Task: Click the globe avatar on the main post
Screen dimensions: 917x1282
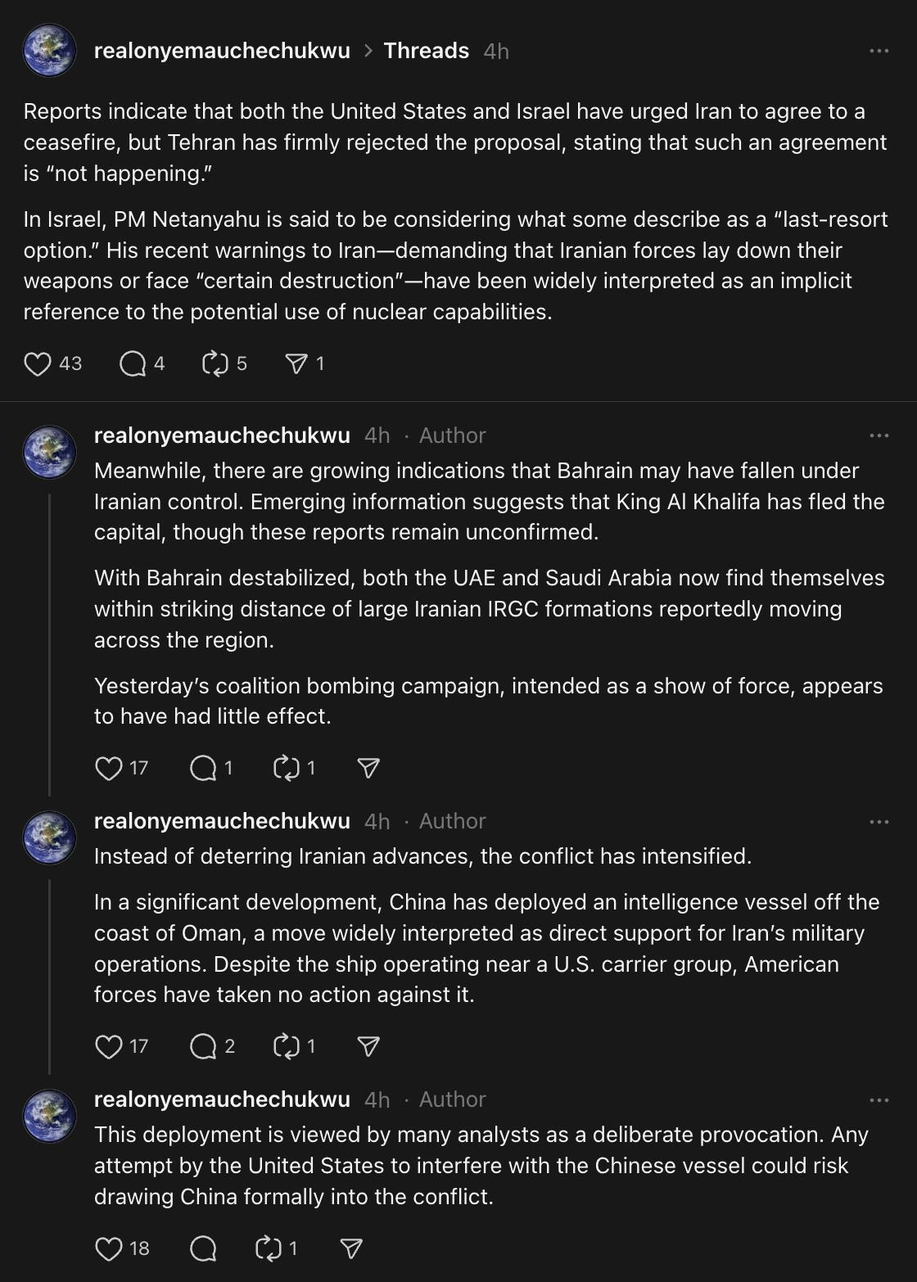Action: click(x=50, y=51)
